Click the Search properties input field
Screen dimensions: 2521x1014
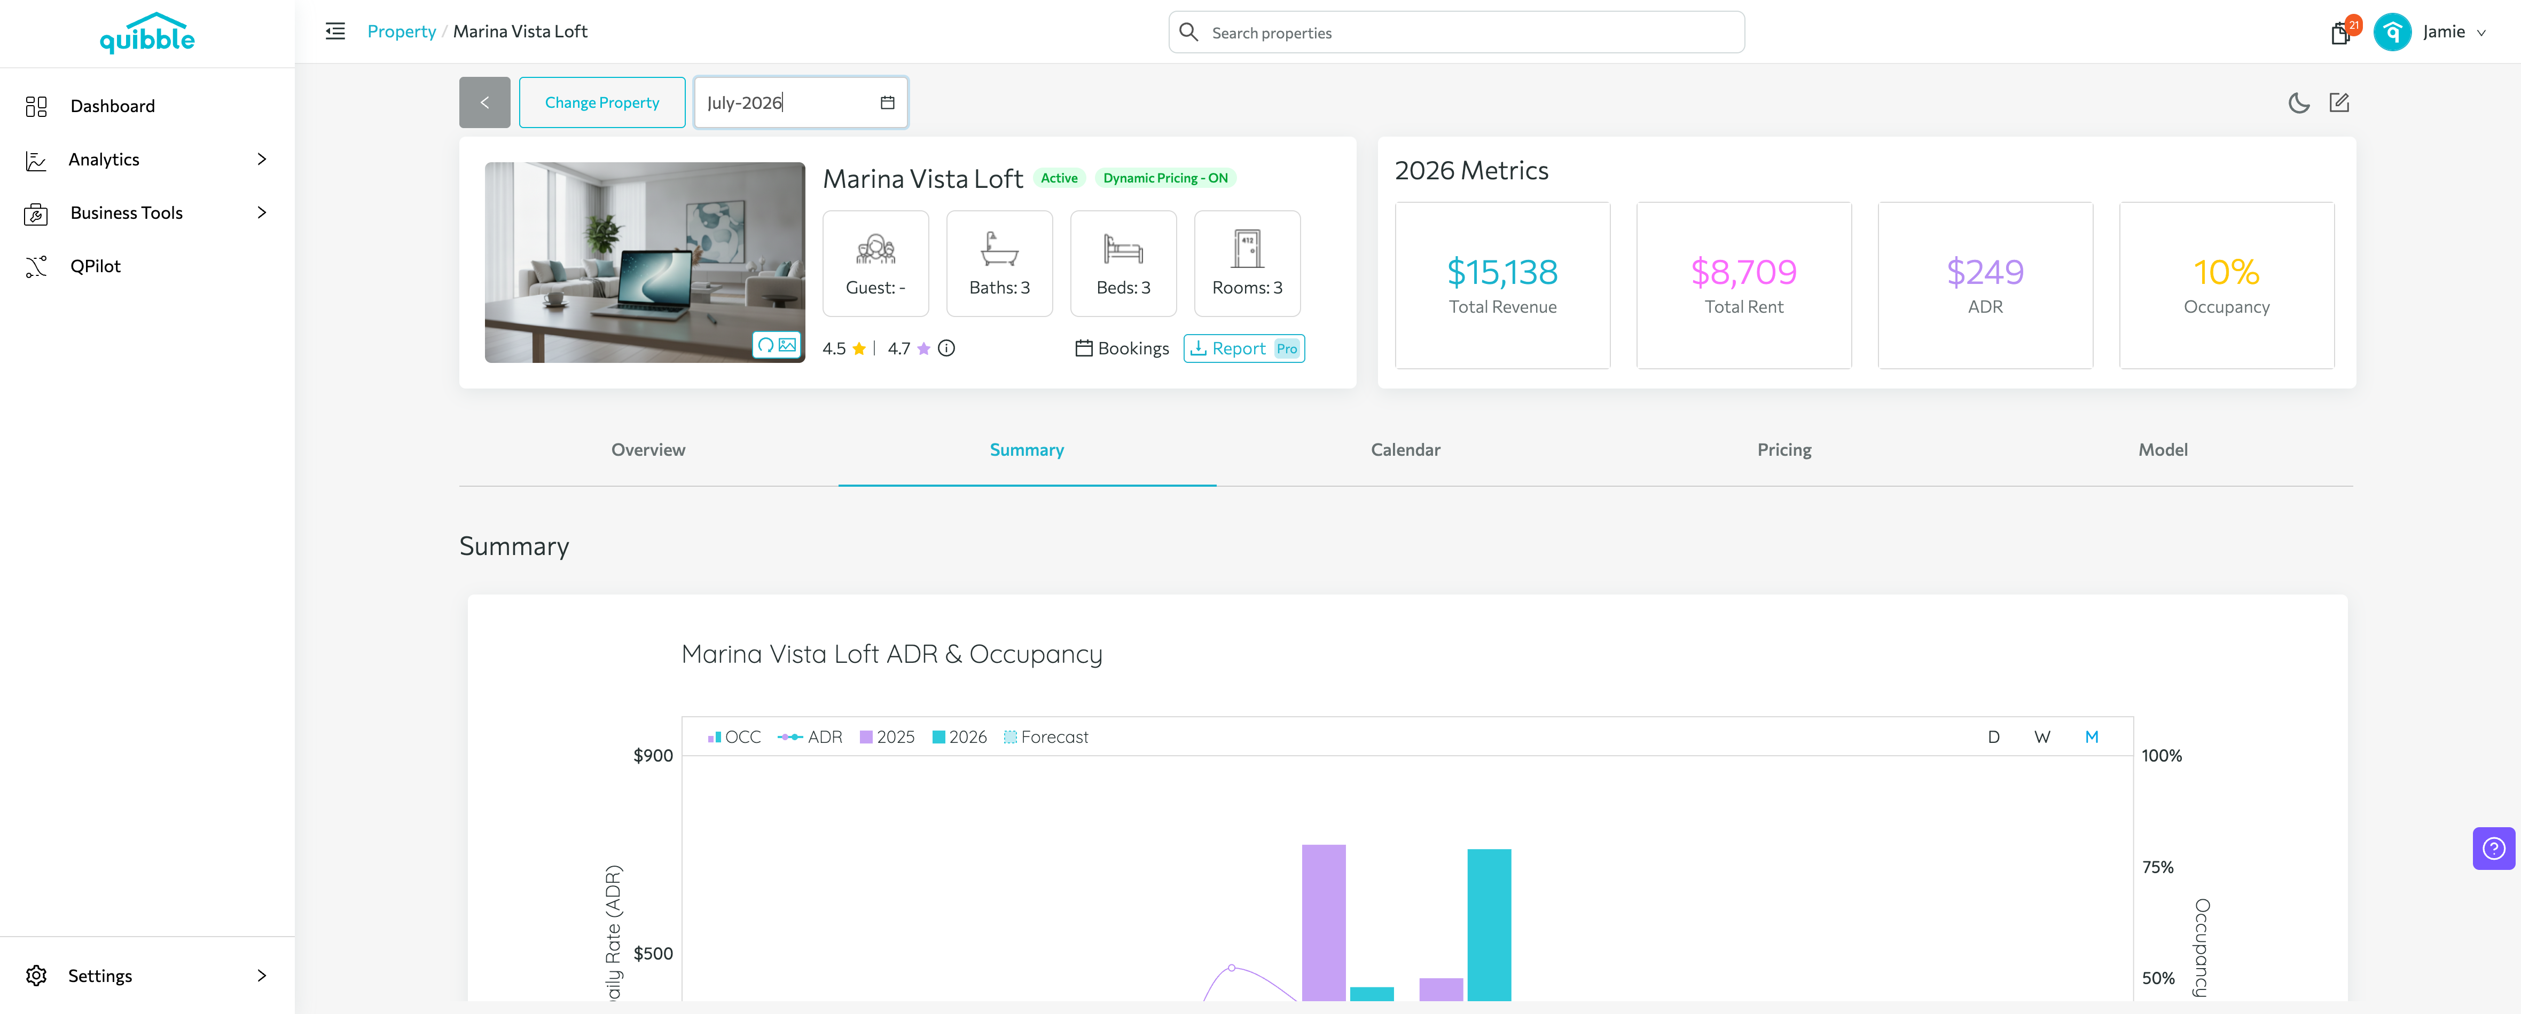point(1456,32)
